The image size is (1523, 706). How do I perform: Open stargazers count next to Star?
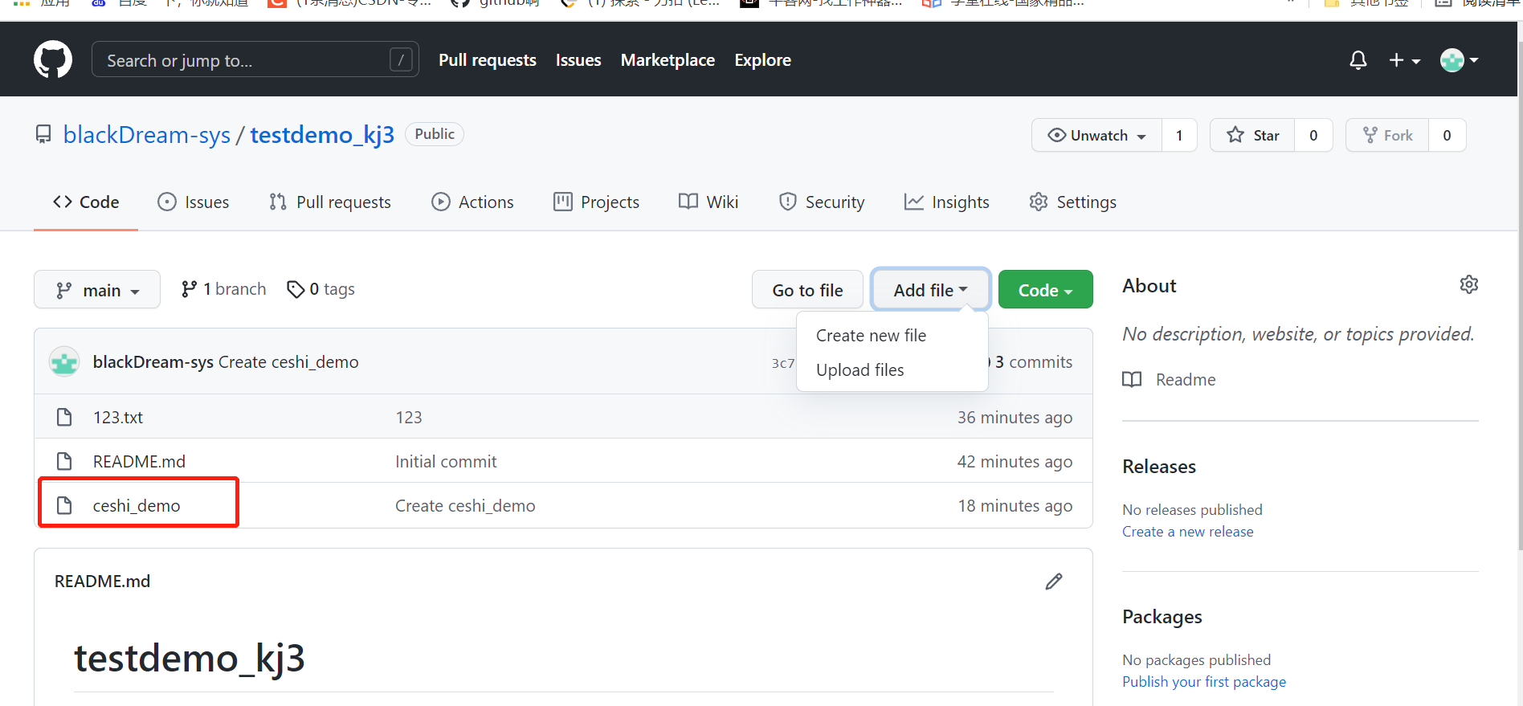pos(1313,135)
